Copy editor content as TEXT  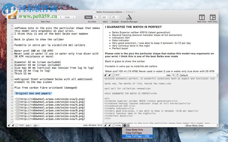pyautogui.click(x=20, y=125)
